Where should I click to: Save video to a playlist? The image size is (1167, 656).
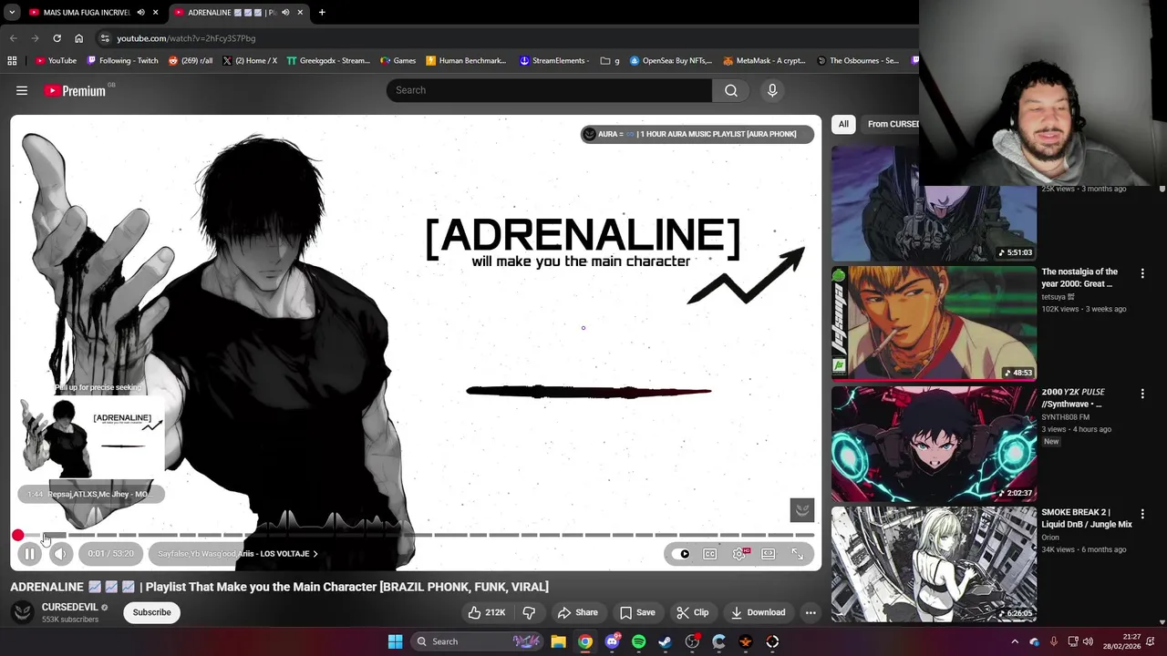(637, 612)
